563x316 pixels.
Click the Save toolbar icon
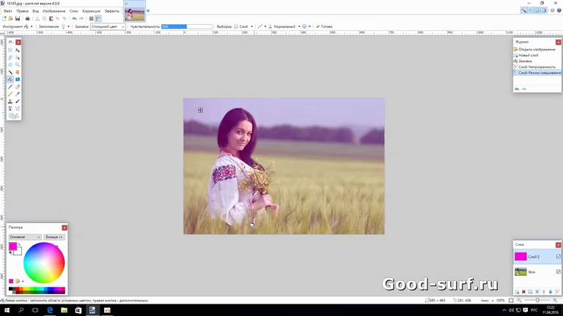click(18, 18)
